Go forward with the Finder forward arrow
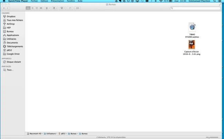The image size is (224, 139). tap(8, 8)
